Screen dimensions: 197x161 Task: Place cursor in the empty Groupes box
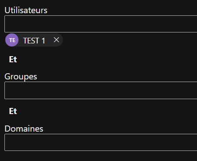(101, 90)
